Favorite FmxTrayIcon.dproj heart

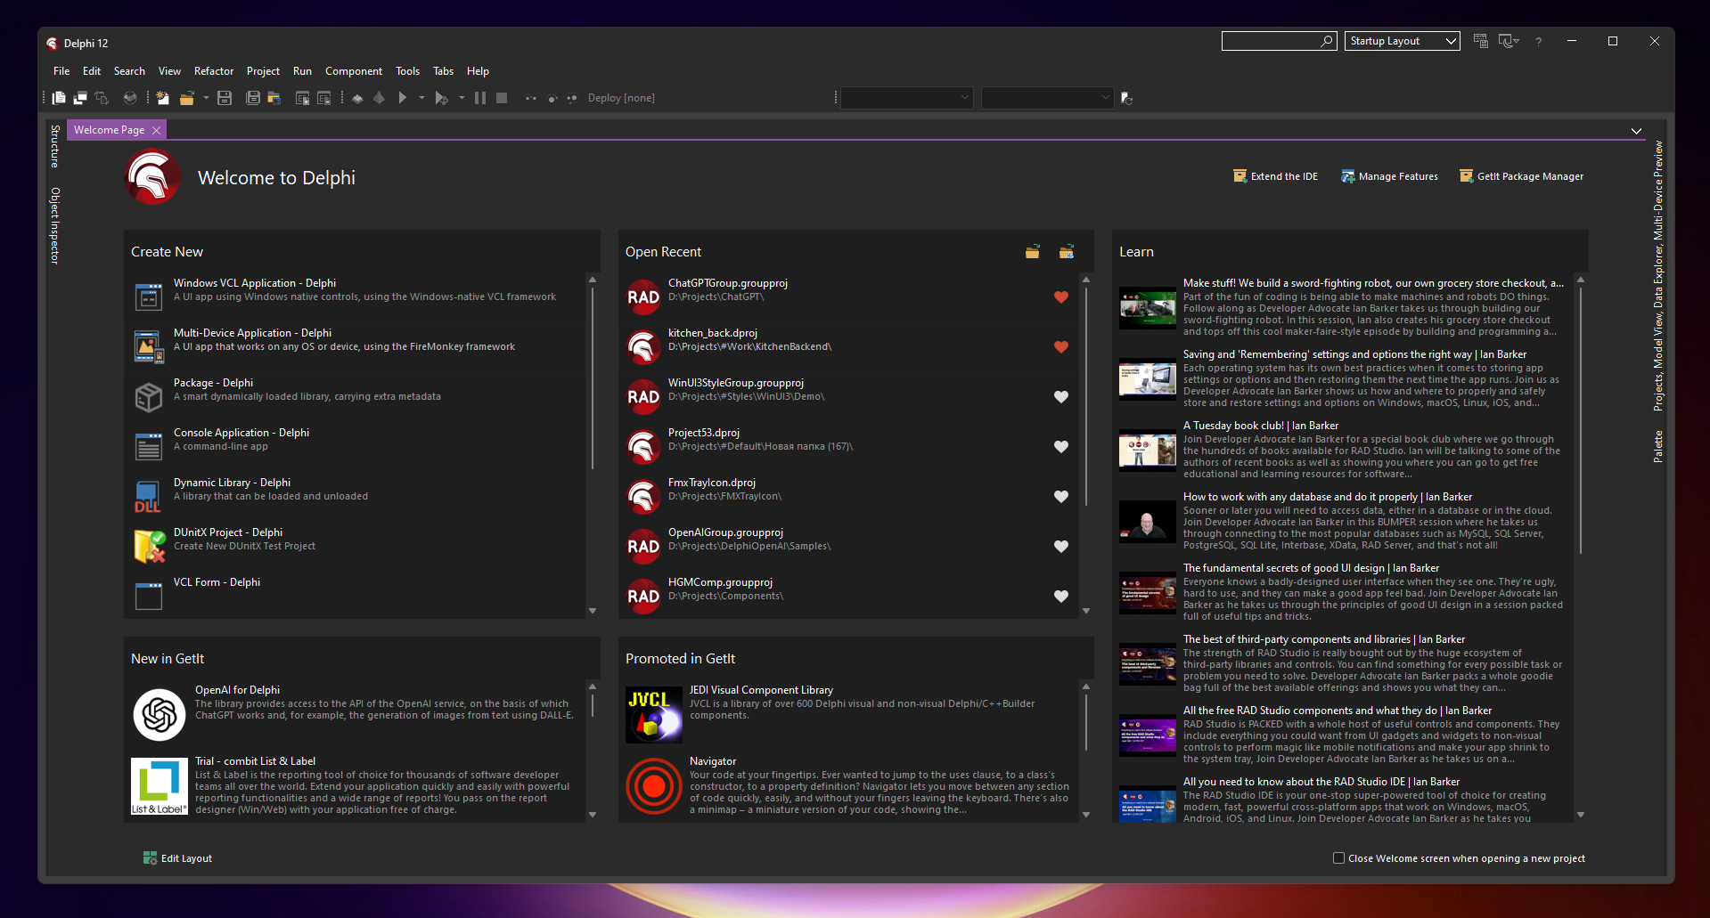[1061, 497]
